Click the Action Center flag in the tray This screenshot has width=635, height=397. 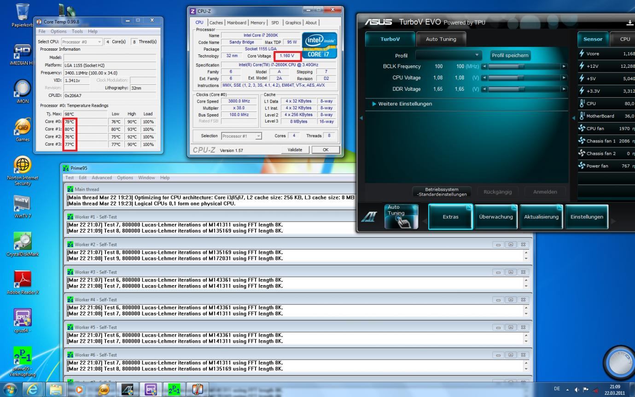pyautogui.click(x=586, y=389)
